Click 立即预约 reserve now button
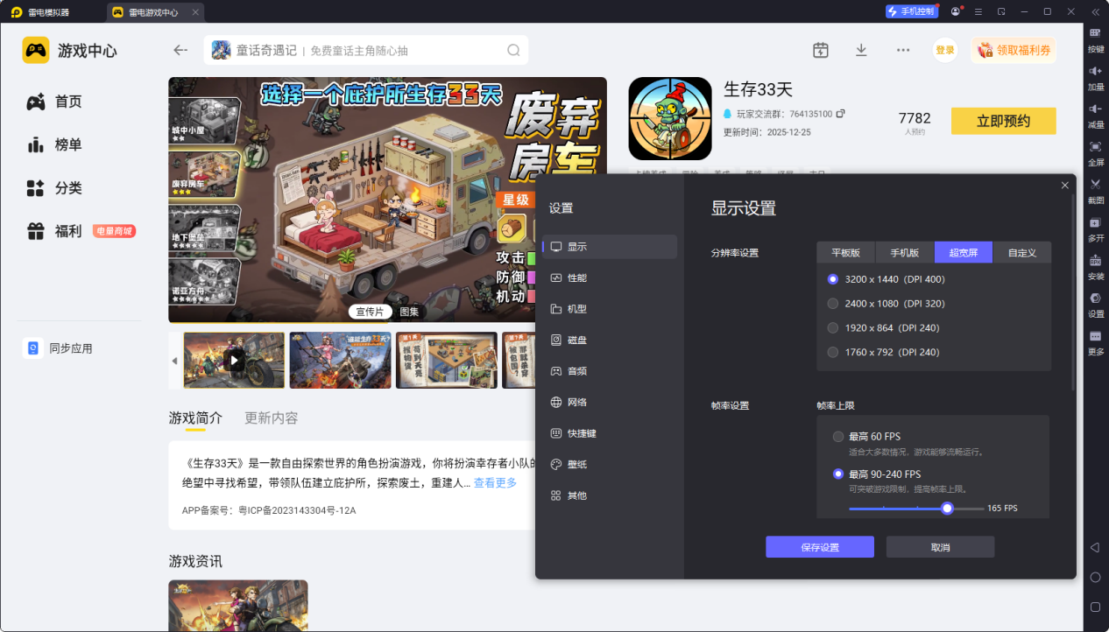The width and height of the screenshot is (1109, 632). [1004, 121]
